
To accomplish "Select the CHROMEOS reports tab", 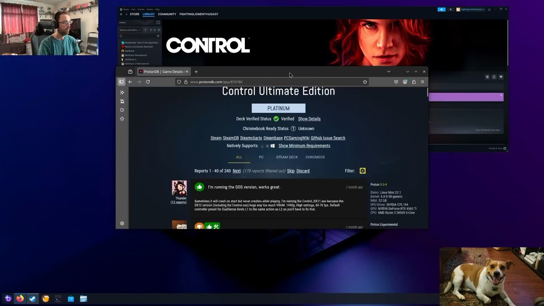I will (315, 157).
